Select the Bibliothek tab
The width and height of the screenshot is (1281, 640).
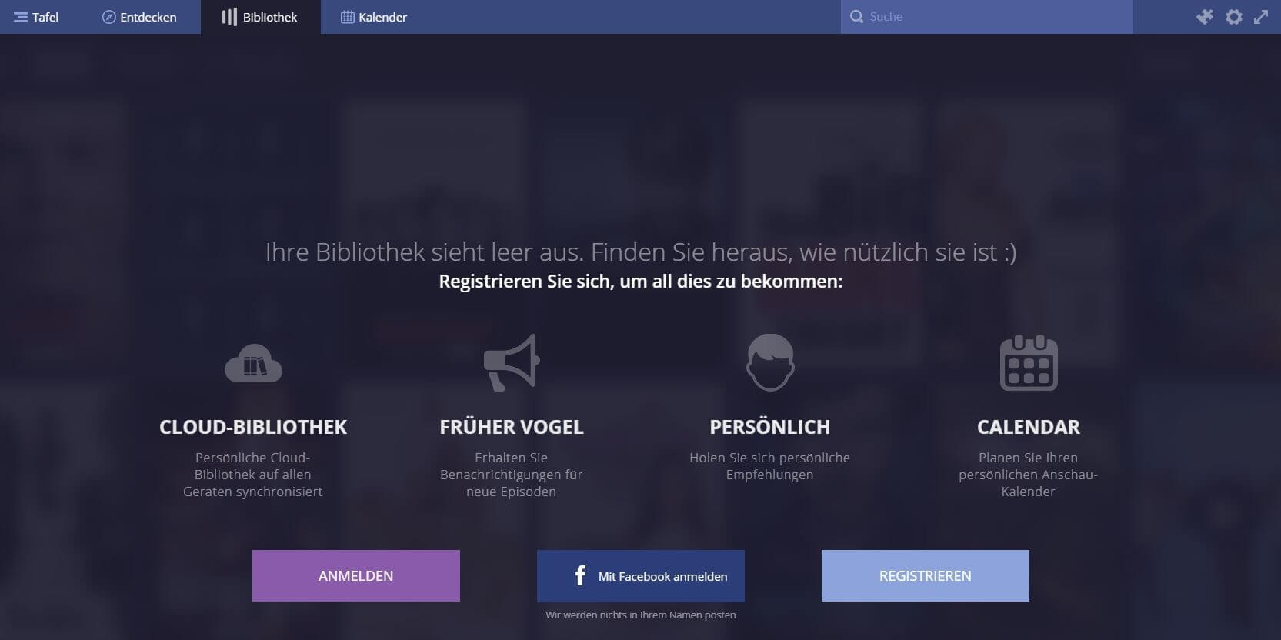261,17
